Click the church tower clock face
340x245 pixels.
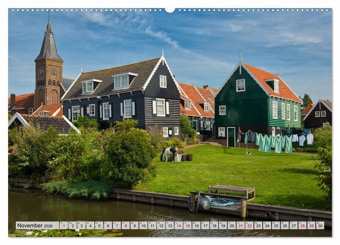pyautogui.click(x=54, y=72)
